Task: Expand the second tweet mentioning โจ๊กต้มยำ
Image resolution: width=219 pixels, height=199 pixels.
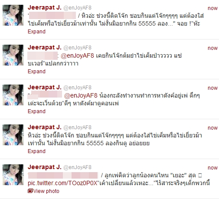Action: [x=36, y=72]
